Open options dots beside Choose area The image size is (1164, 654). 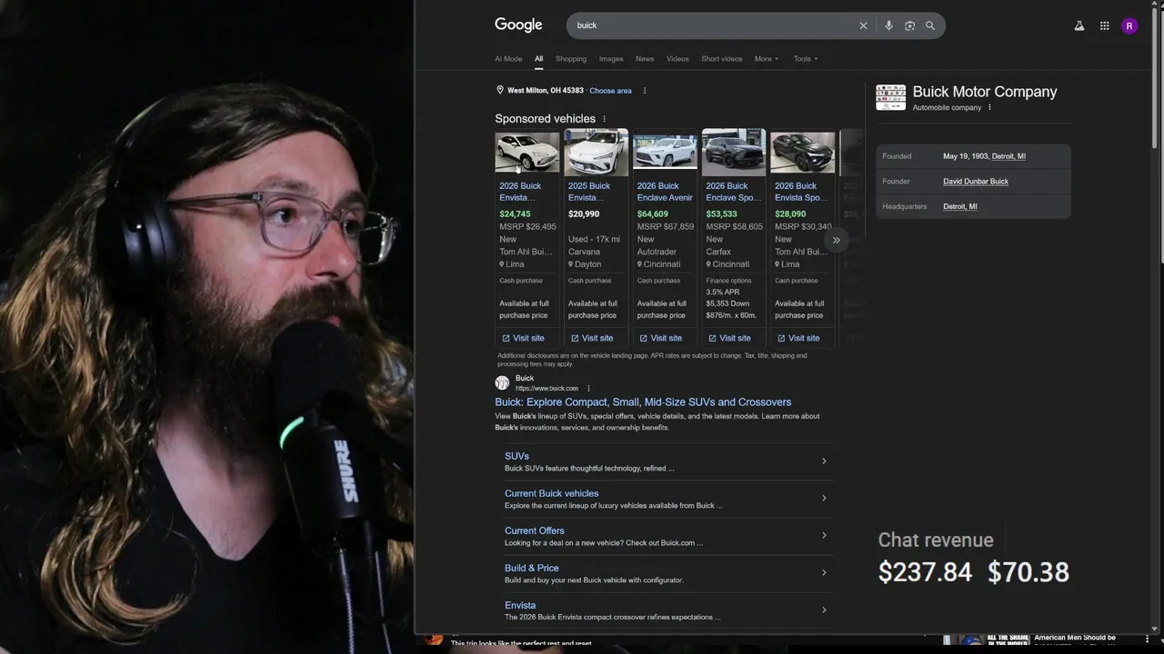[x=645, y=91]
